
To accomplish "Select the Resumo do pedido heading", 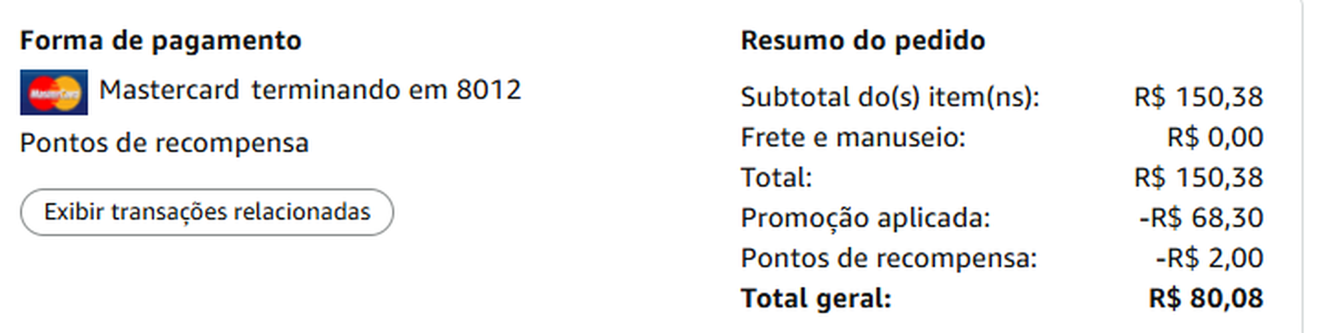I will (x=863, y=41).
